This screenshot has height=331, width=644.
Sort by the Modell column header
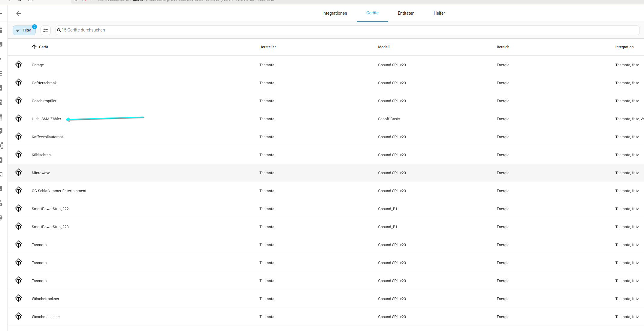(x=384, y=47)
